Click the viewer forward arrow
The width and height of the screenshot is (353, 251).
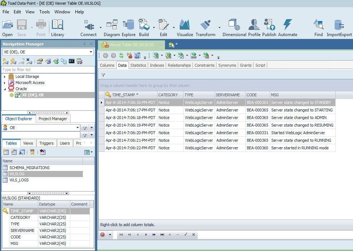[113, 56]
